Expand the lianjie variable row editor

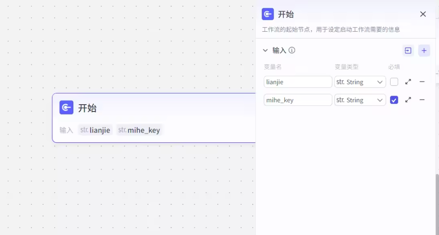tap(408, 82)
